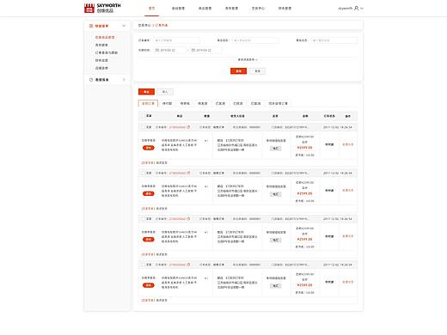Click the red grid icon in the sidebar header
The width and height of the screenshot is (447, 335).
[91, 26]
